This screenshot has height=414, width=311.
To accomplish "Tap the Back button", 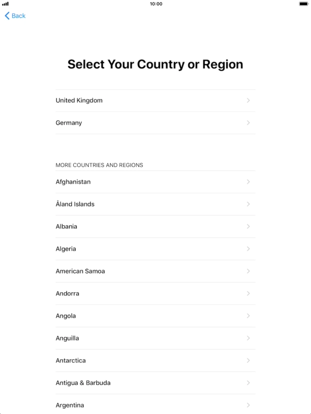I will [x=15, y=16].
